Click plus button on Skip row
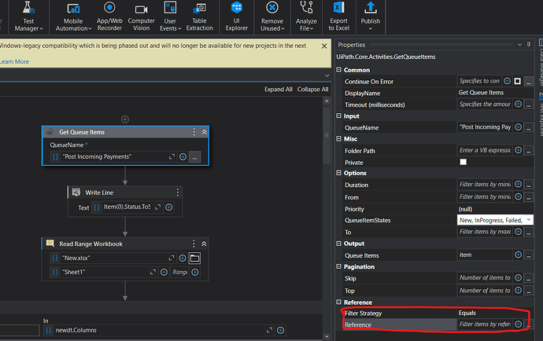The width and height of the screenshot is (543, 341). point(518,277)
